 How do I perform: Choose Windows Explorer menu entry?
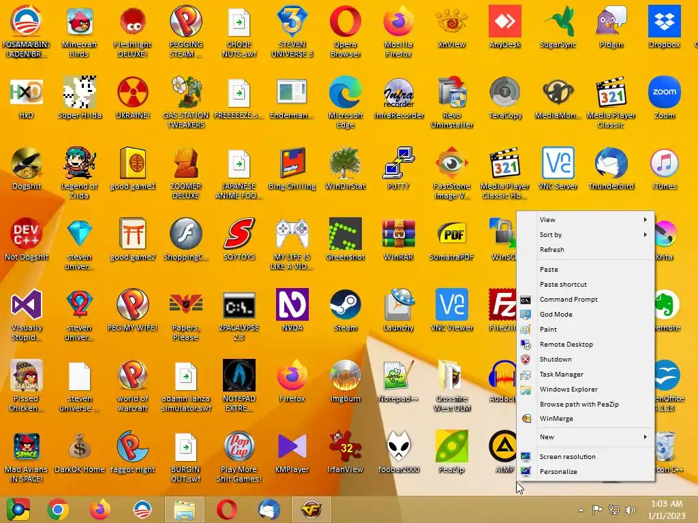(x=586, y=390)
